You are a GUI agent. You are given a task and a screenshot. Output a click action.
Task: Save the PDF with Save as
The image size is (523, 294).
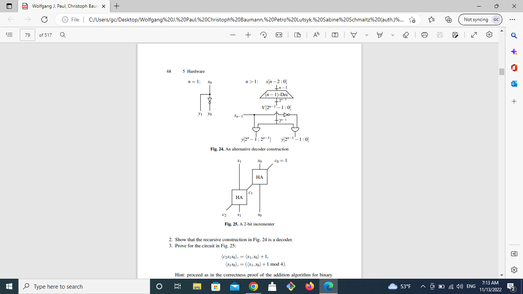pyautogui.click(x=455, y=34)
